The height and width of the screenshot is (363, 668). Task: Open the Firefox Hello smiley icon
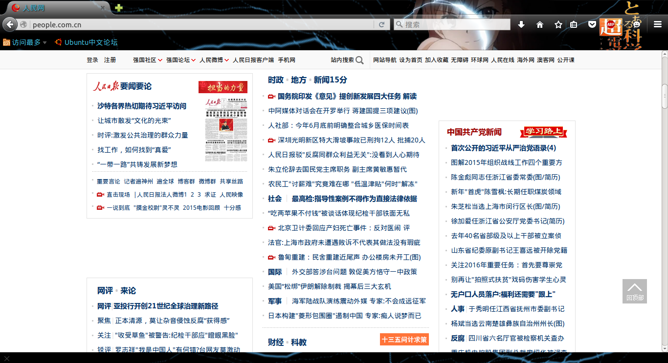[637, 24]
